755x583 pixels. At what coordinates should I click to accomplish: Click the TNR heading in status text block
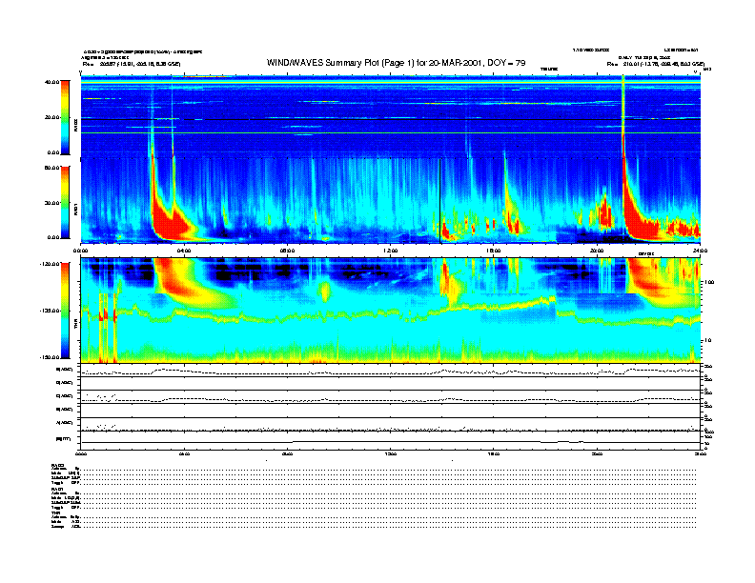pos(55,513)
